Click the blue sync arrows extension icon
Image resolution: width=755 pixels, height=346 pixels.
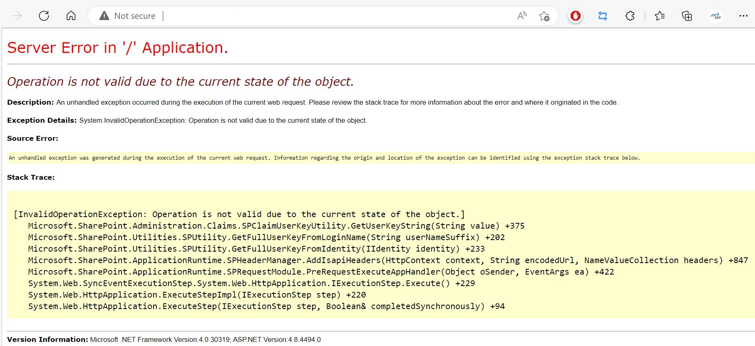(603, 16)
